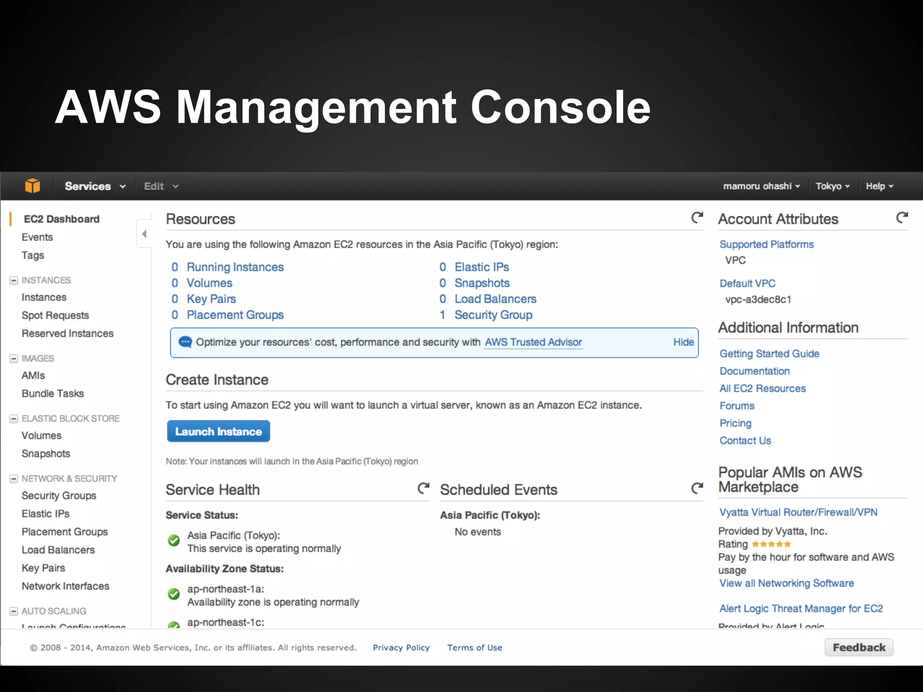Open Elastic IPs in sidebar

point(46,514)
